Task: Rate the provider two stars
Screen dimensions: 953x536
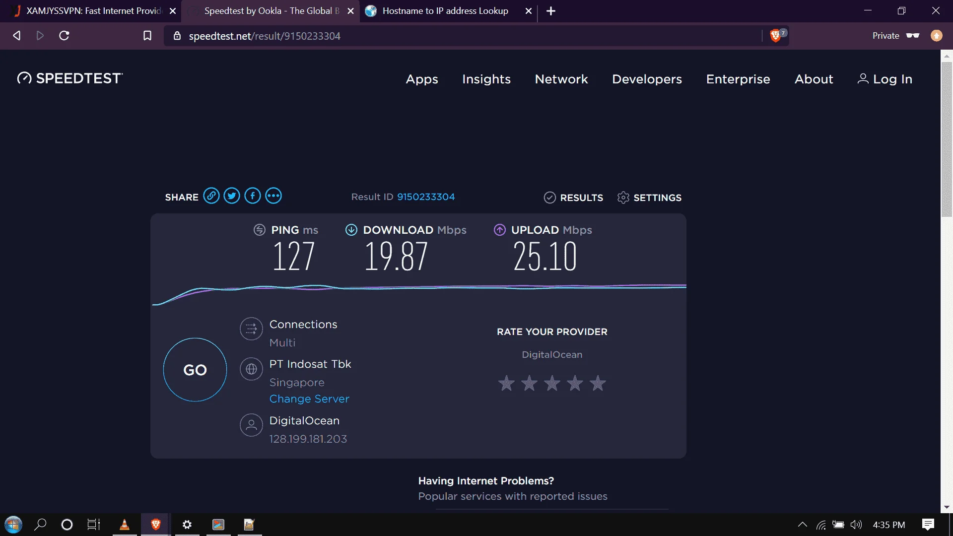Action: 529,383
